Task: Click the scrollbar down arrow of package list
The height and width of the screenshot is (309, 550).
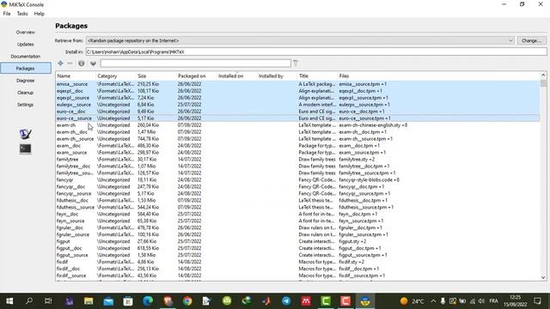Action: [543, 277]
